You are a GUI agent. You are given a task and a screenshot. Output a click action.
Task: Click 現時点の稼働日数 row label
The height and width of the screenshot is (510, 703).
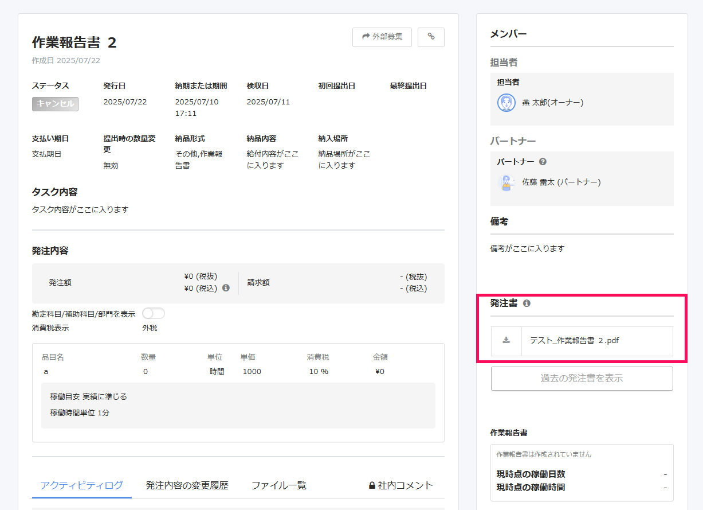tap(531, 474)
